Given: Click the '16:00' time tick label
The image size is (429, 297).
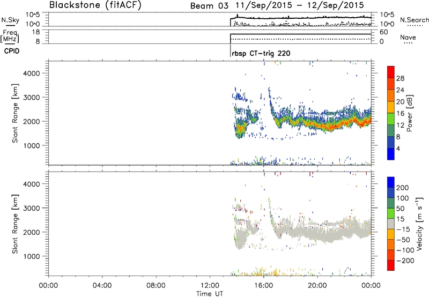Looking at the screenshot, I should [x=263, y=286].
